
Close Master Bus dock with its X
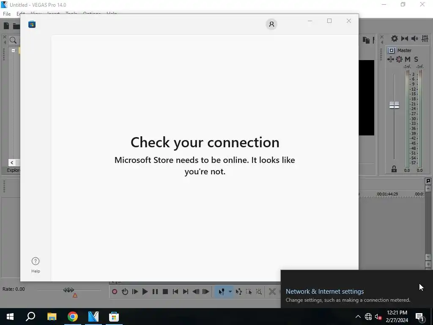coord(382,37)
